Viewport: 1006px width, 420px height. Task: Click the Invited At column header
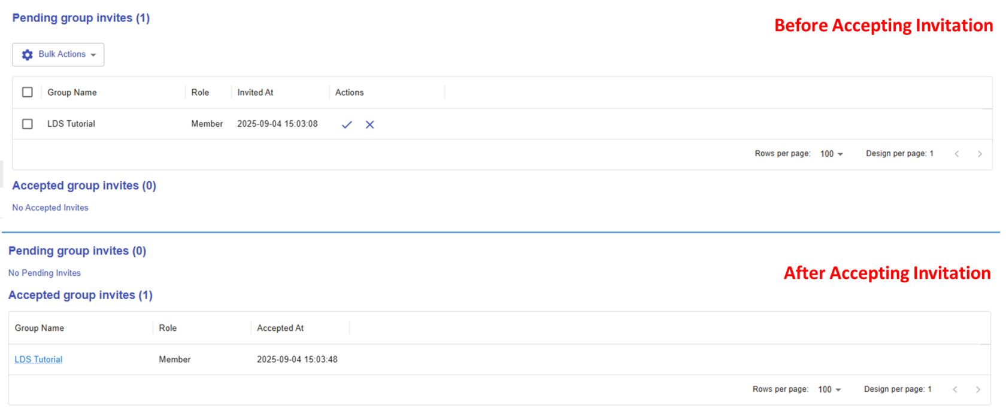(x=255, y=93)
